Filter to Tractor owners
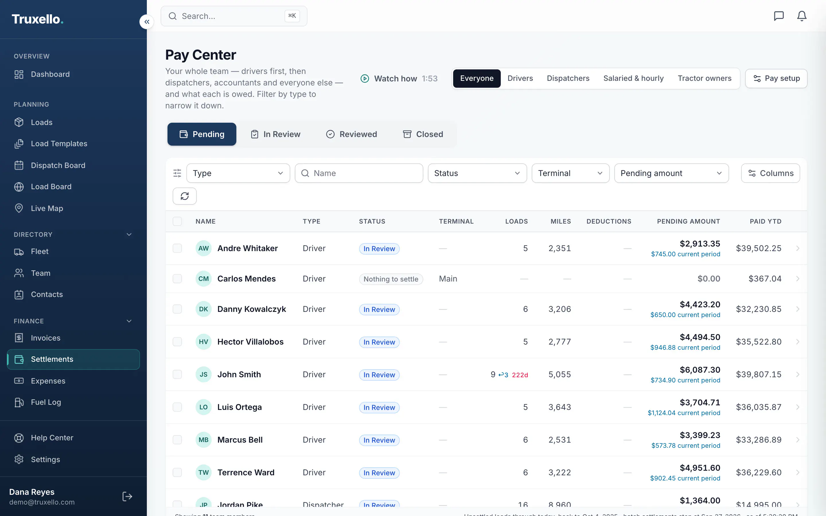 704,79
